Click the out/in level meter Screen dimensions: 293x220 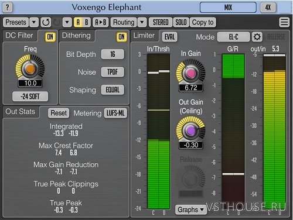(274, 131)
